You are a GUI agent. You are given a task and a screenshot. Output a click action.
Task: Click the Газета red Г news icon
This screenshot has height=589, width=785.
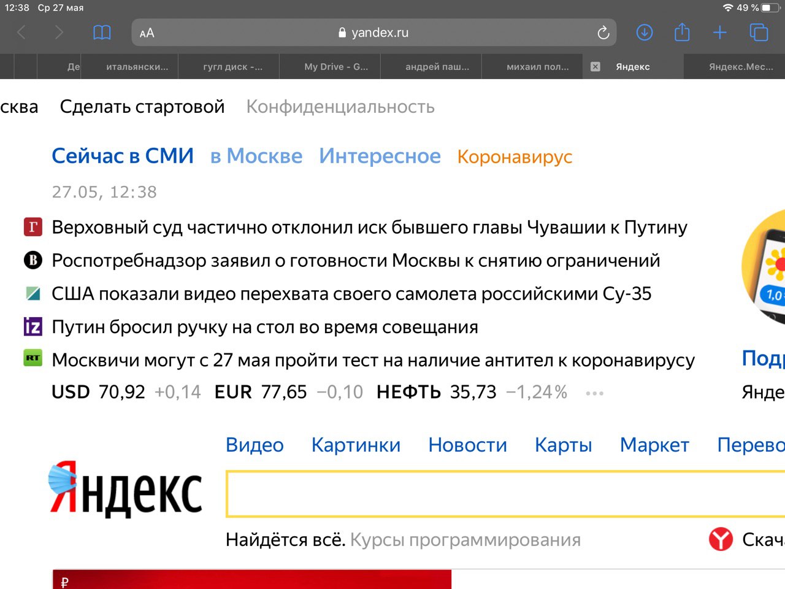[x=33, y=227]
